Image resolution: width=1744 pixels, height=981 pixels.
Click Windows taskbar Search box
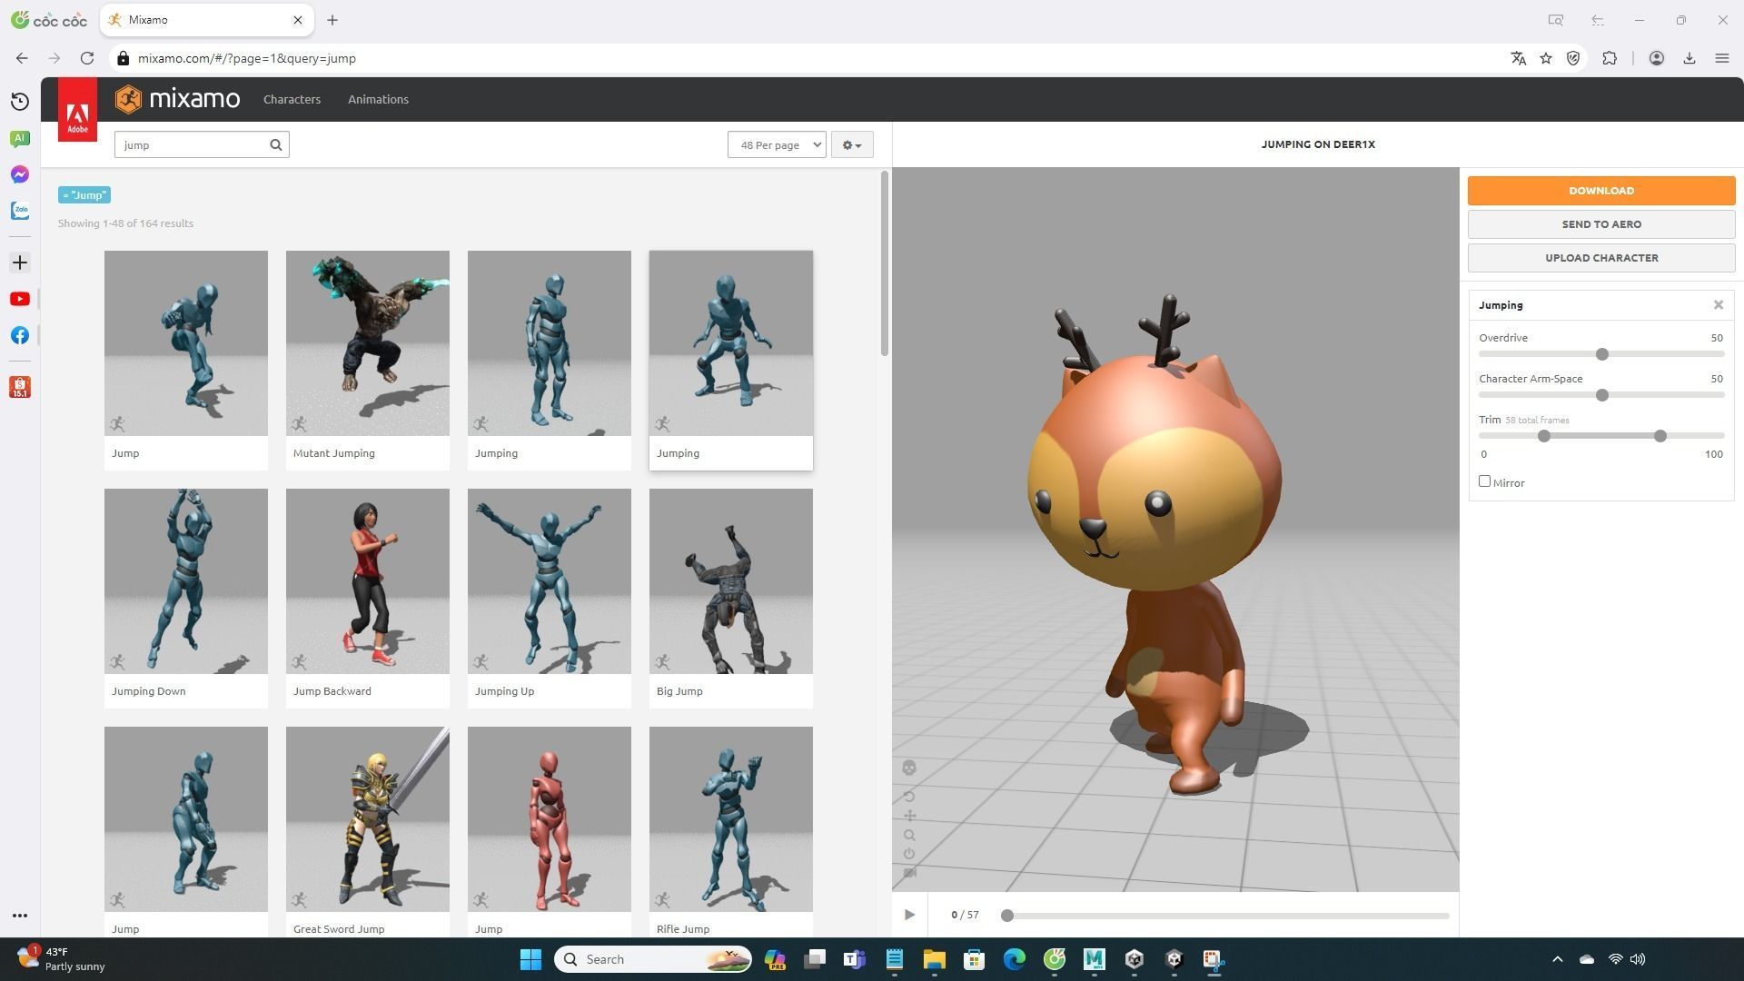click(x=653, y=959)
